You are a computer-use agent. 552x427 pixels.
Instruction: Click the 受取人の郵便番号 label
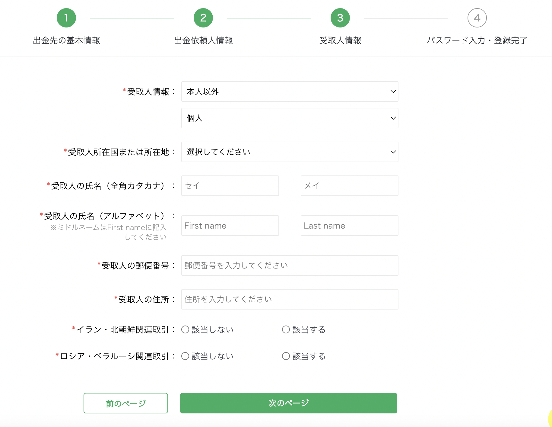point(135,265)
